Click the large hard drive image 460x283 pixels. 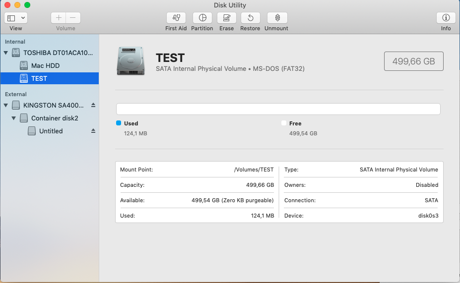pos(131,61)
